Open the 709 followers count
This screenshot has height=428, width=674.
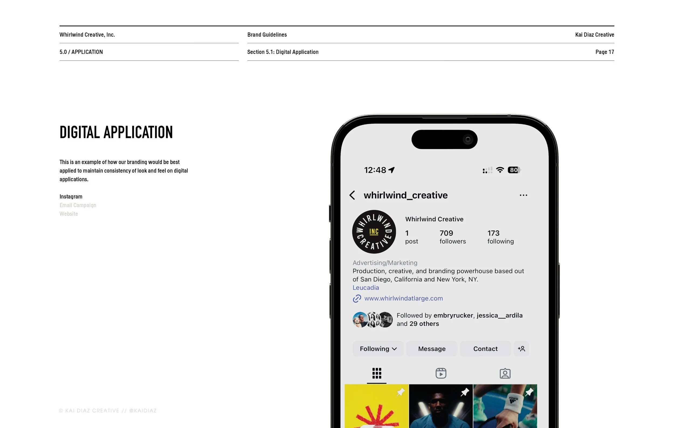pyautogui.click(x=453, y=237)
